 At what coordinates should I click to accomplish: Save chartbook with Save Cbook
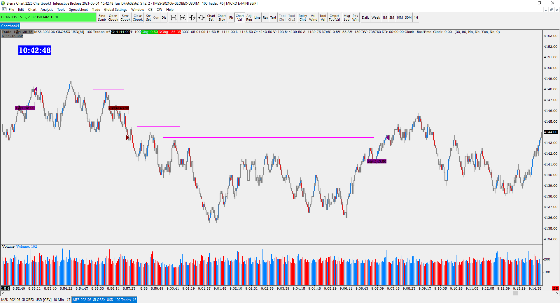pos(125,17)
